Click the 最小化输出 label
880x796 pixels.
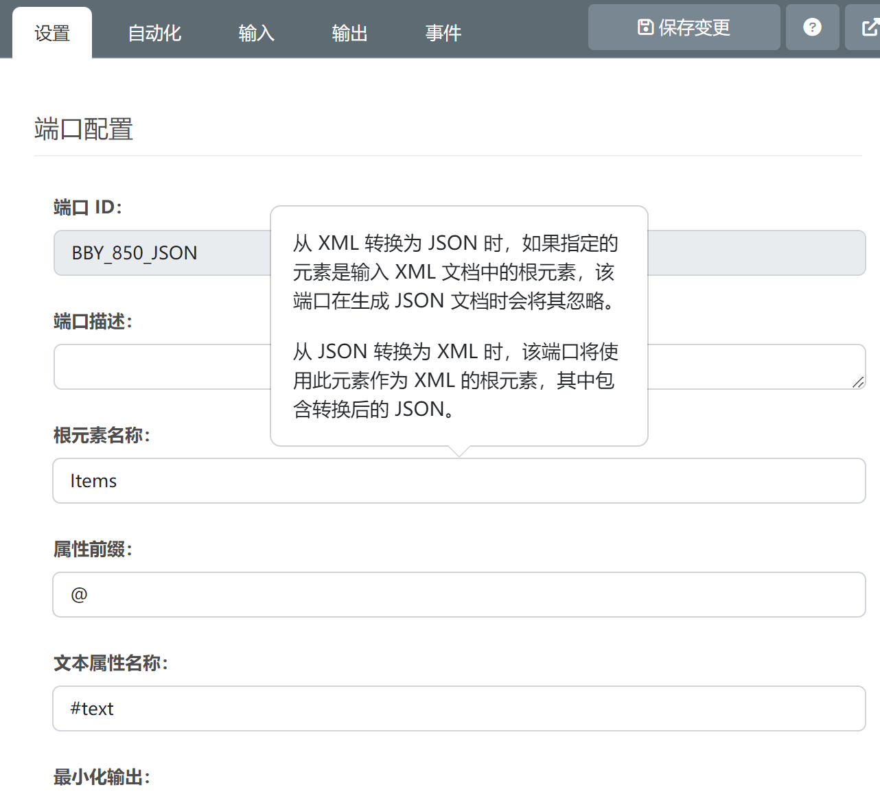pos(102,777)
